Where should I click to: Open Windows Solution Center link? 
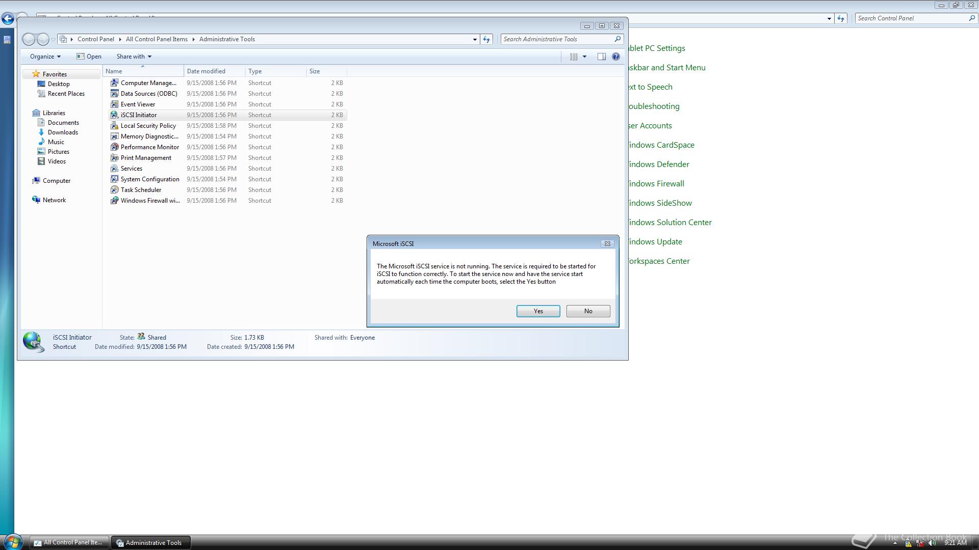point(671,223)
